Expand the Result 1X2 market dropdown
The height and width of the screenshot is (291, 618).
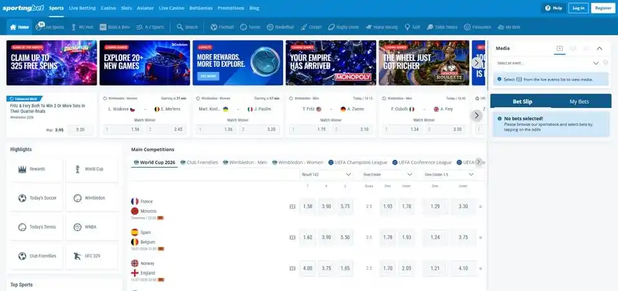pos(326,175)
